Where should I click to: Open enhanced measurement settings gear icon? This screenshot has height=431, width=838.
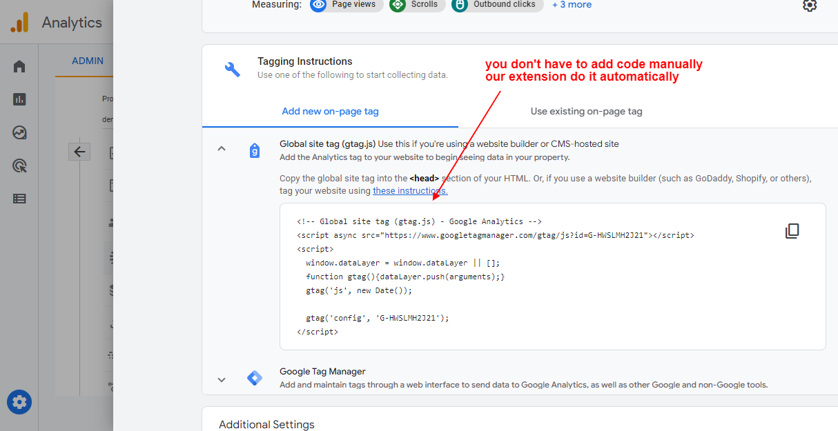click(810, 5)
